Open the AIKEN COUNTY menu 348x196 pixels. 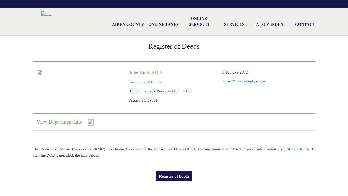pyautogui.click(x=128, y=24)
